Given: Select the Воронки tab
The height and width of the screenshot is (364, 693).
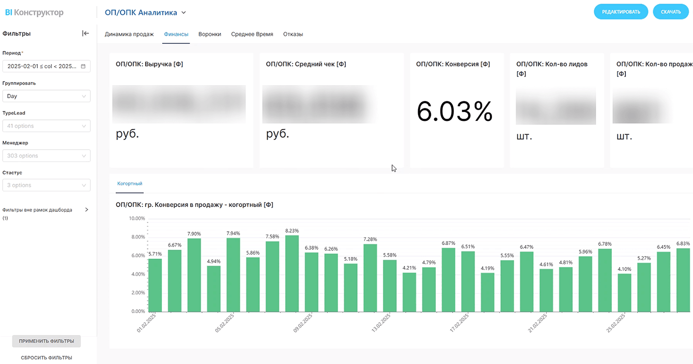Looking at the screenshot, I should coord(210,34).
